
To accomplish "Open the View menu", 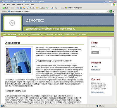I will (x=13, y=4).
